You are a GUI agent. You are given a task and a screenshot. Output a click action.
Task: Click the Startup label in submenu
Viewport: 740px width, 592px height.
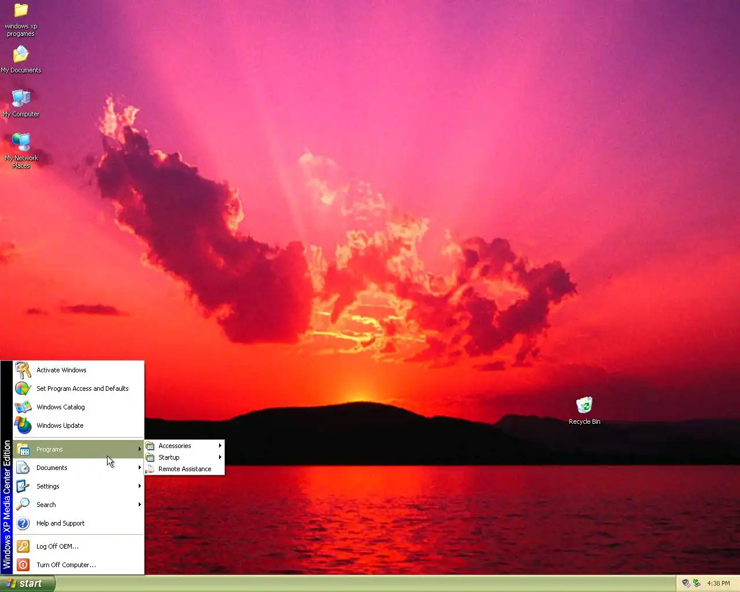click(169, 457)
